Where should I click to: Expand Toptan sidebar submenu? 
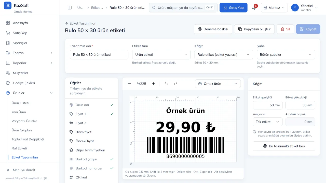tap(29, 53)
